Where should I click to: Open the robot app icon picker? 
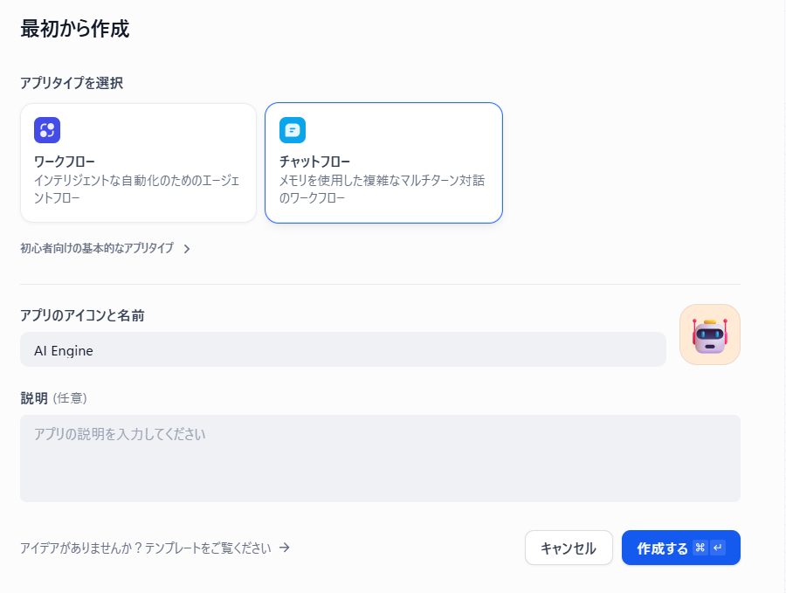709,334
